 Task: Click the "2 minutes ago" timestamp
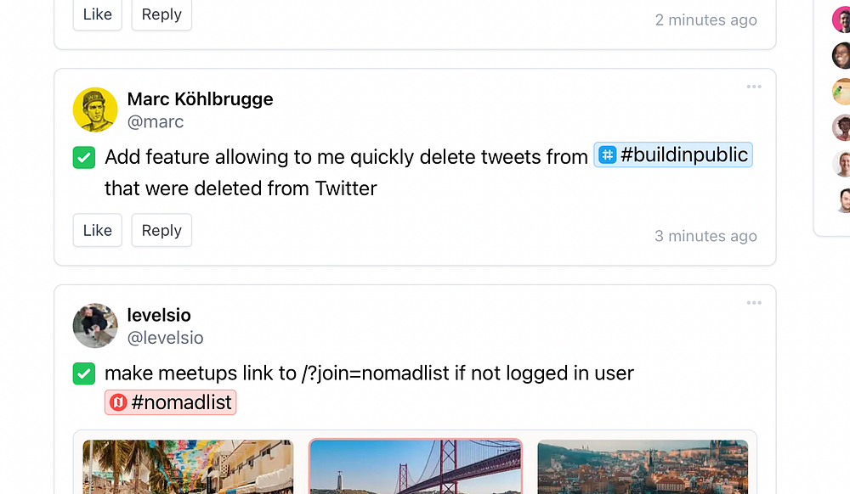[x=705, y=20]
